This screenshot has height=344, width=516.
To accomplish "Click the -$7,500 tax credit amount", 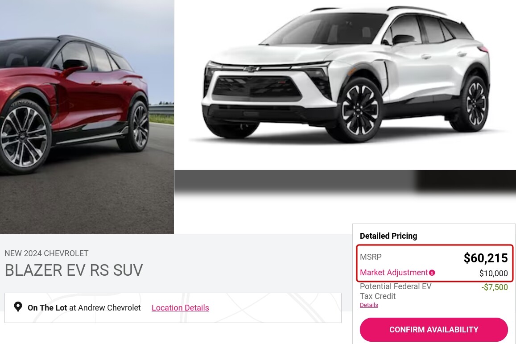I will 495,287.
